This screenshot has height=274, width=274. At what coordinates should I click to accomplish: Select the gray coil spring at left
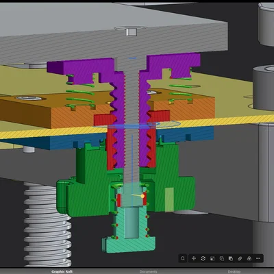[x=47, y=225]
